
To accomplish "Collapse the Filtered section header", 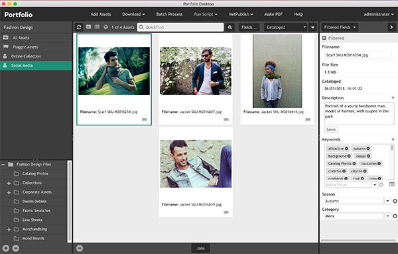I will pos(324,38).
